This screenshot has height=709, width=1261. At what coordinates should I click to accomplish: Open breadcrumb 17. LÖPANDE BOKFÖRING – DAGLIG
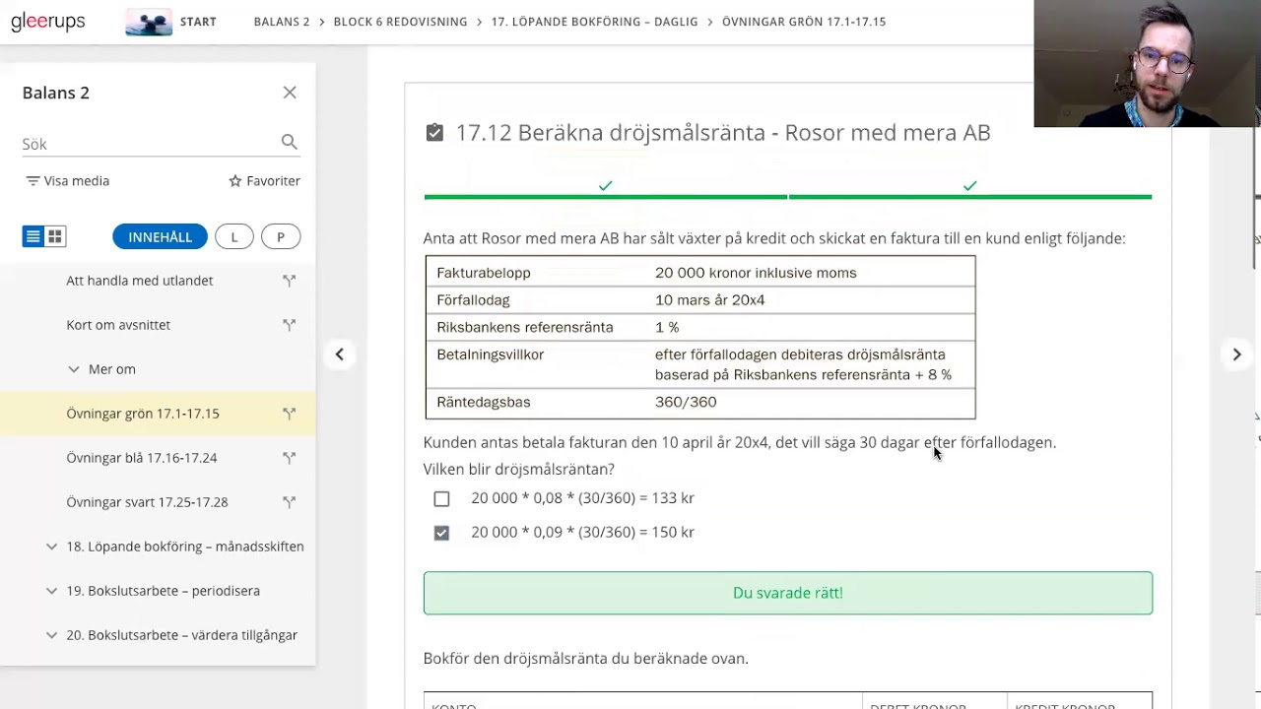(594, 22)
